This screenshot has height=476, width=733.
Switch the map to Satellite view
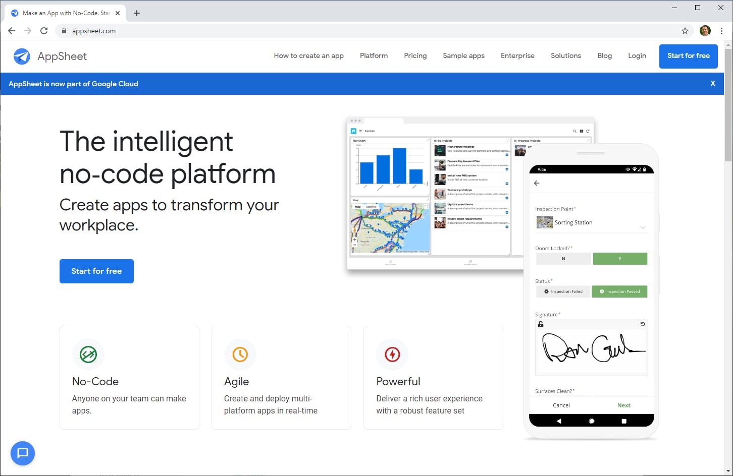point(371,206)
